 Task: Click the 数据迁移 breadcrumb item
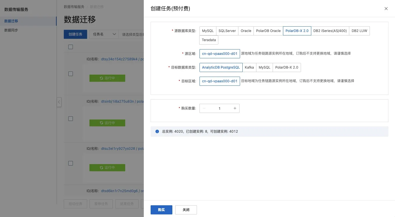[97, 7]
